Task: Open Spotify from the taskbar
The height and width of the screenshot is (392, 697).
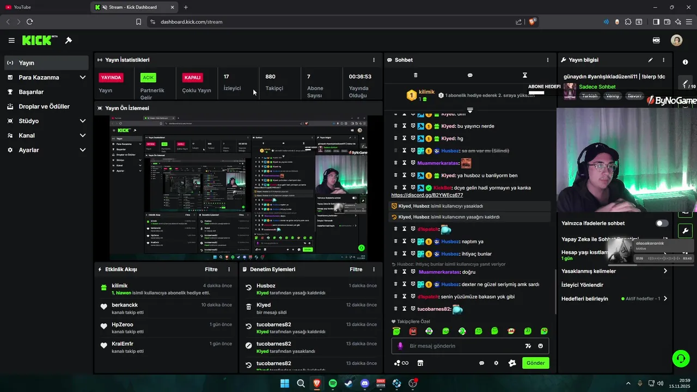Action: (x=333, y=383)
